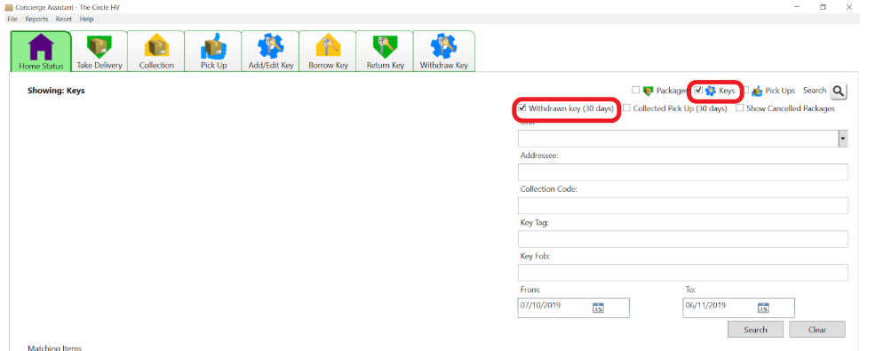Uncheck the Withdrawn key (30 days) checkbox
This screenshot has width=884, height=351.
pyautogui.click(x=522, y=108)
